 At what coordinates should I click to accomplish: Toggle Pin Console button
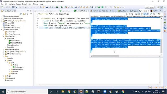click(151, 14)
